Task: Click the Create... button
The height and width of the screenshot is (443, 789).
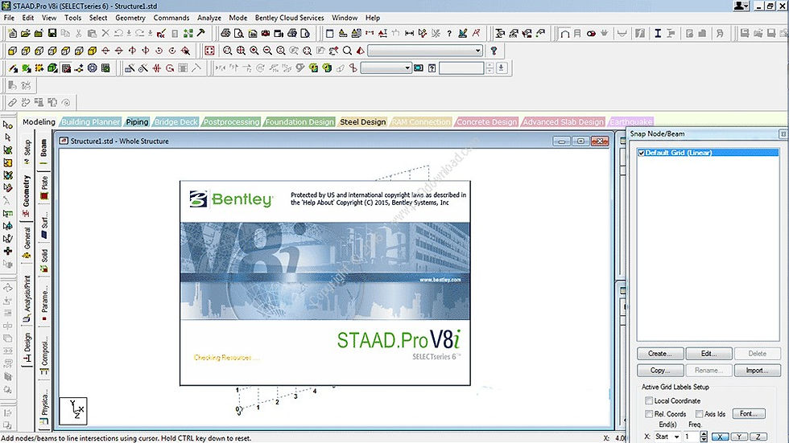Action: pyautogui.click(x=660, y=354)
